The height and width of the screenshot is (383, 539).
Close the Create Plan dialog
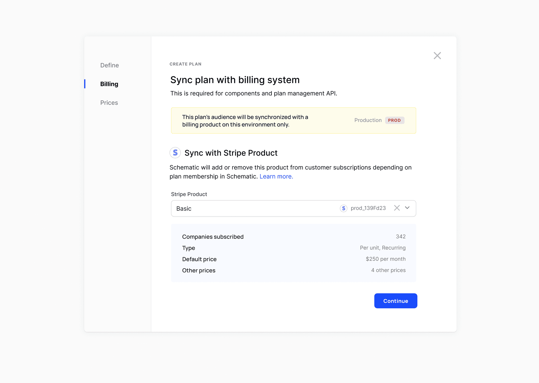pos(437,56)
